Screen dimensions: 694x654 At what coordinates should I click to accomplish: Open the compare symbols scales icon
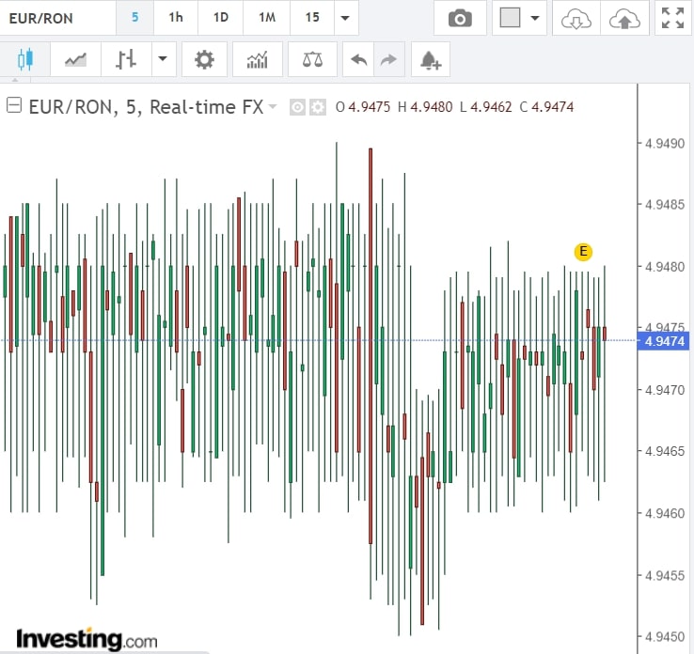pos(312,60)
